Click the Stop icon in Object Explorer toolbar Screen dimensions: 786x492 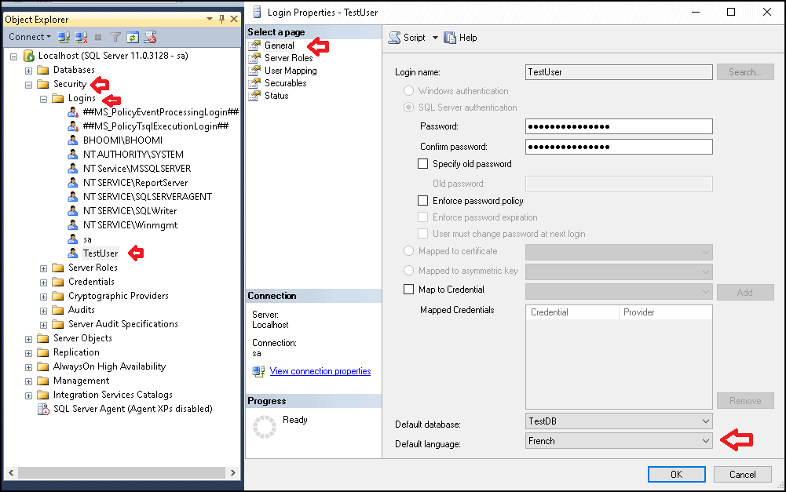click(98, 37)
